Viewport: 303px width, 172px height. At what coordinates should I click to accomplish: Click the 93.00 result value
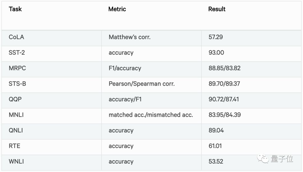[216, 53]
